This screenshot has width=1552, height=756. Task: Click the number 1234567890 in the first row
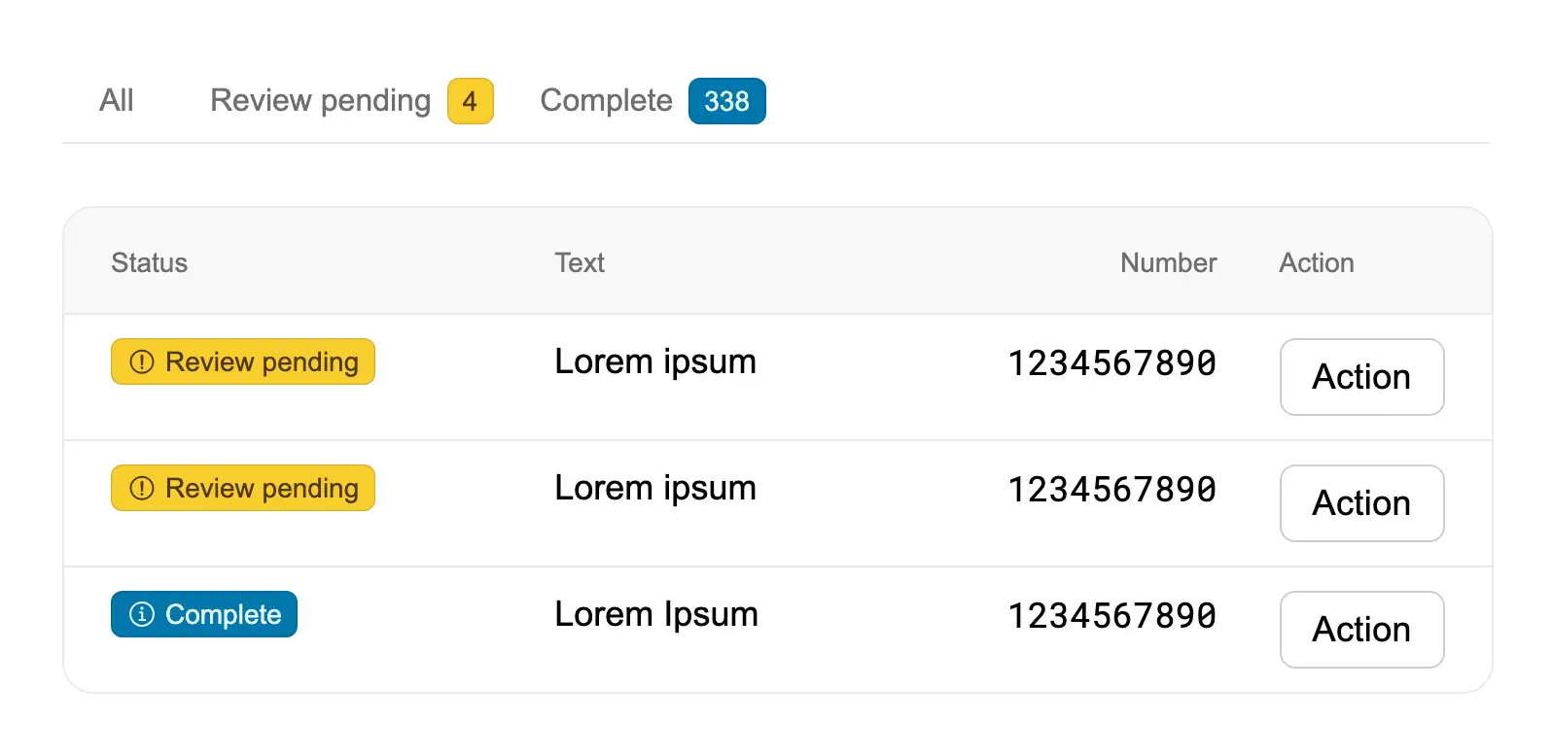[1111, 363]
